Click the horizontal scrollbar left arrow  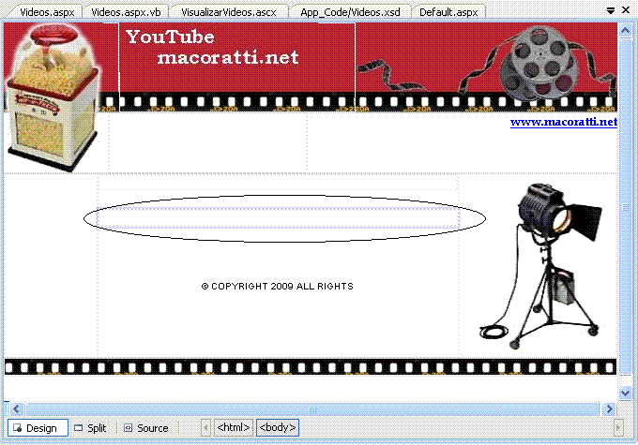pos(16,408)
